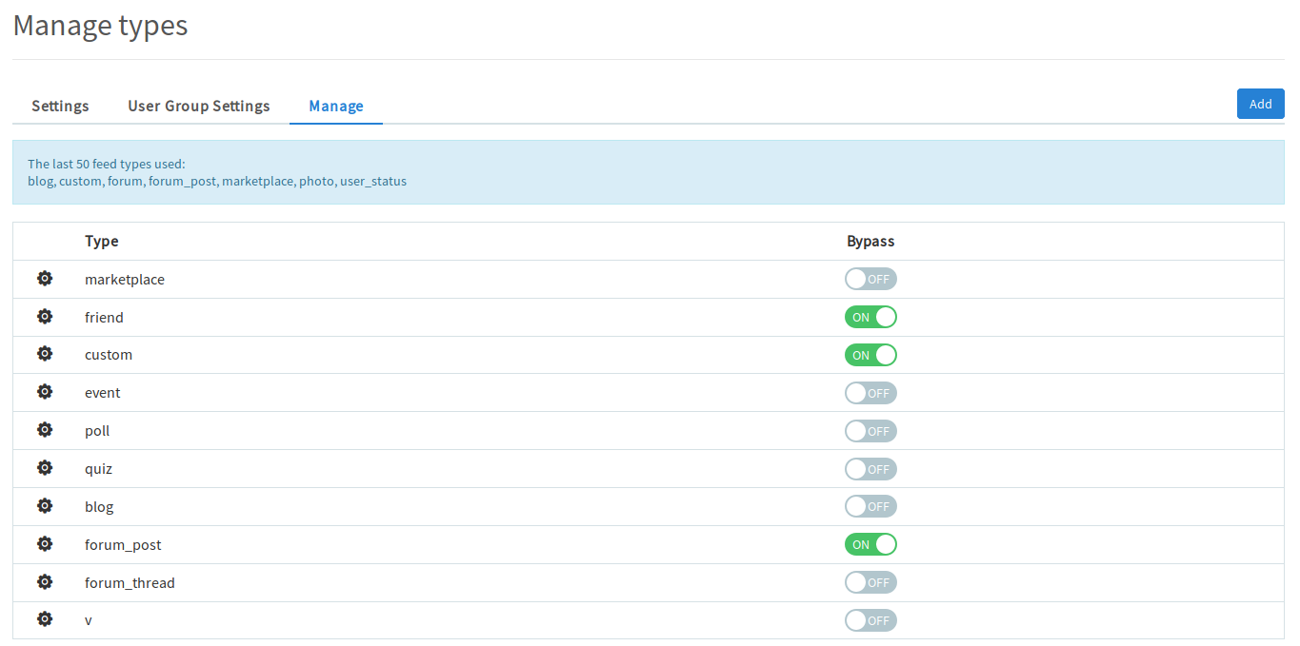Viewport: 1300px width, 646px height.
Task: Turn on bypass for type v
Action: pyautogui.click(x=870, y=620)
